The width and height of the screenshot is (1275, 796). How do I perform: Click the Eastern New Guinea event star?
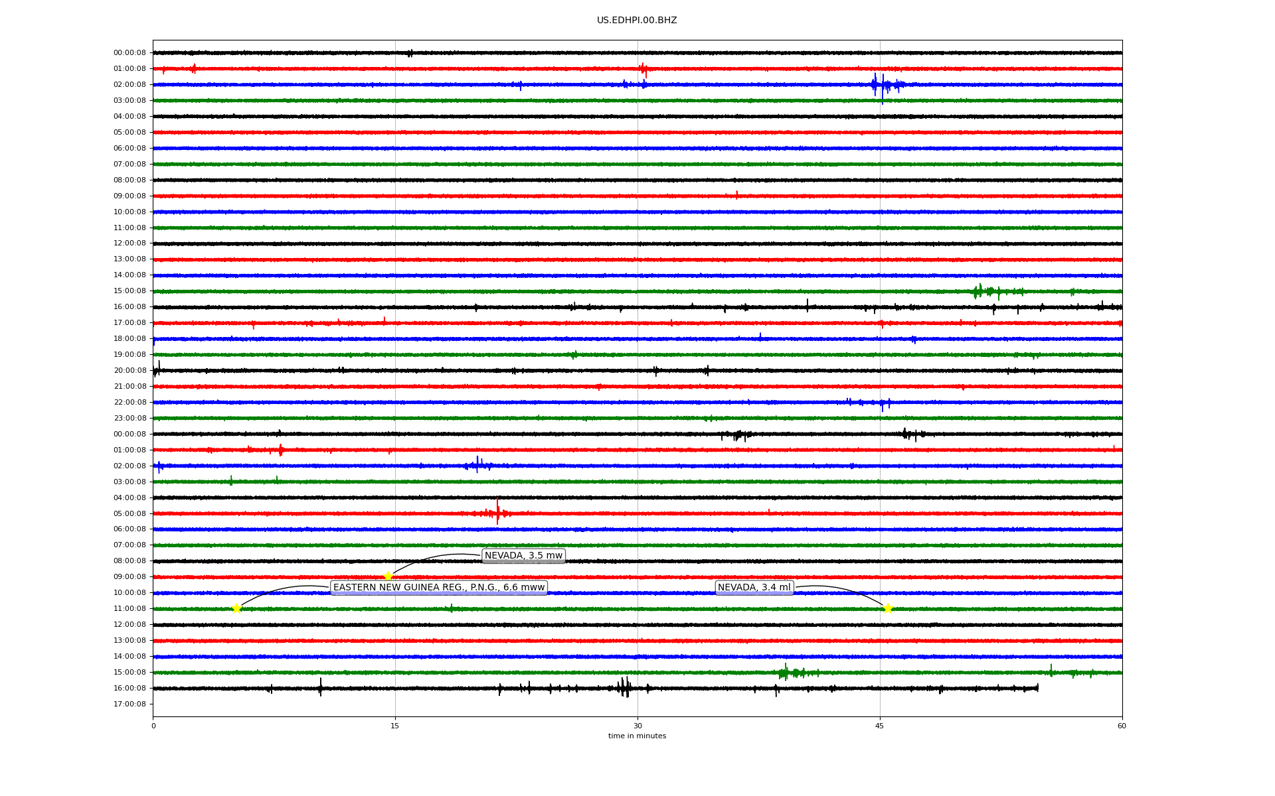[236, 608]
